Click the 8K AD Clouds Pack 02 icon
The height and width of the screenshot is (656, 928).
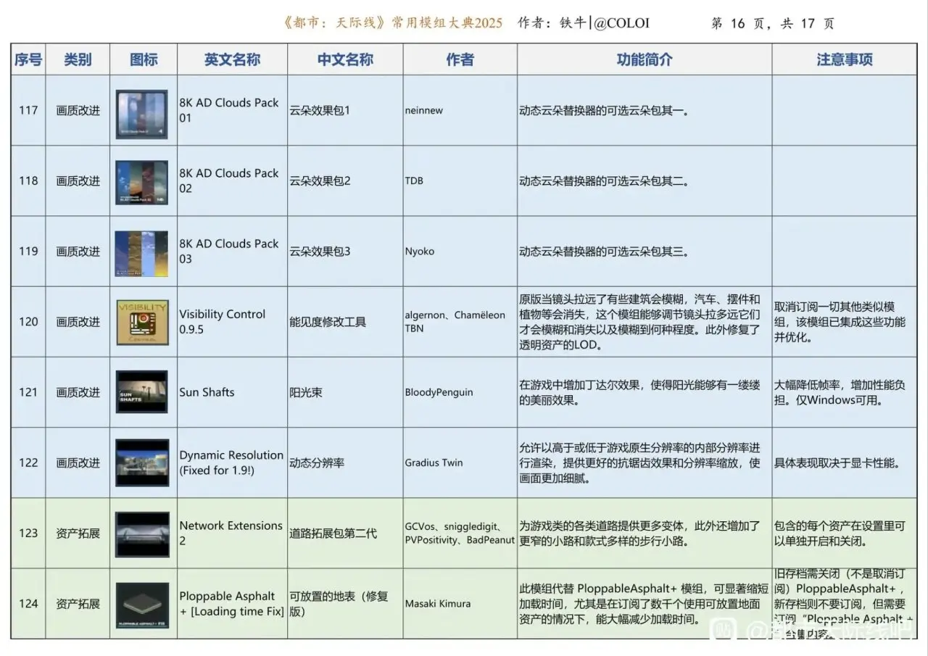[x=142, y=181]
